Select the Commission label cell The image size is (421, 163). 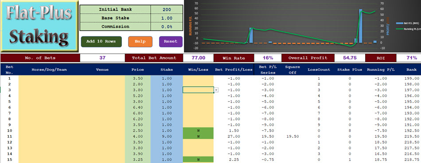point(116,27)
